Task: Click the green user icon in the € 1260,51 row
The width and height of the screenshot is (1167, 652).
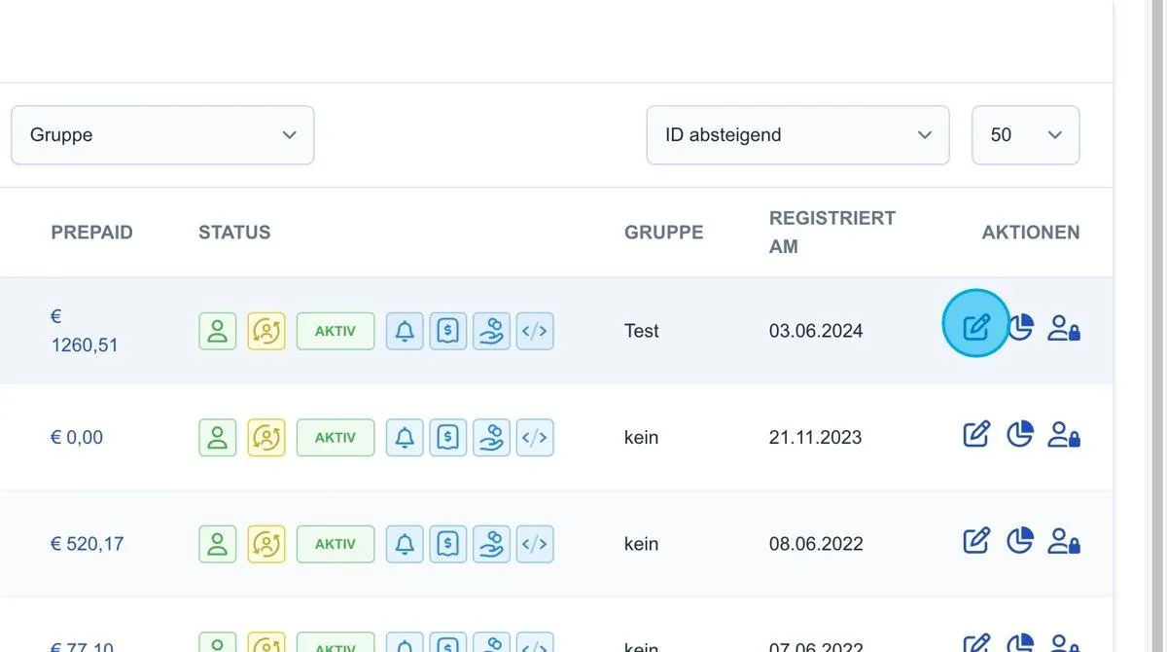Action: pyautogui.click(x=218, y=331)
